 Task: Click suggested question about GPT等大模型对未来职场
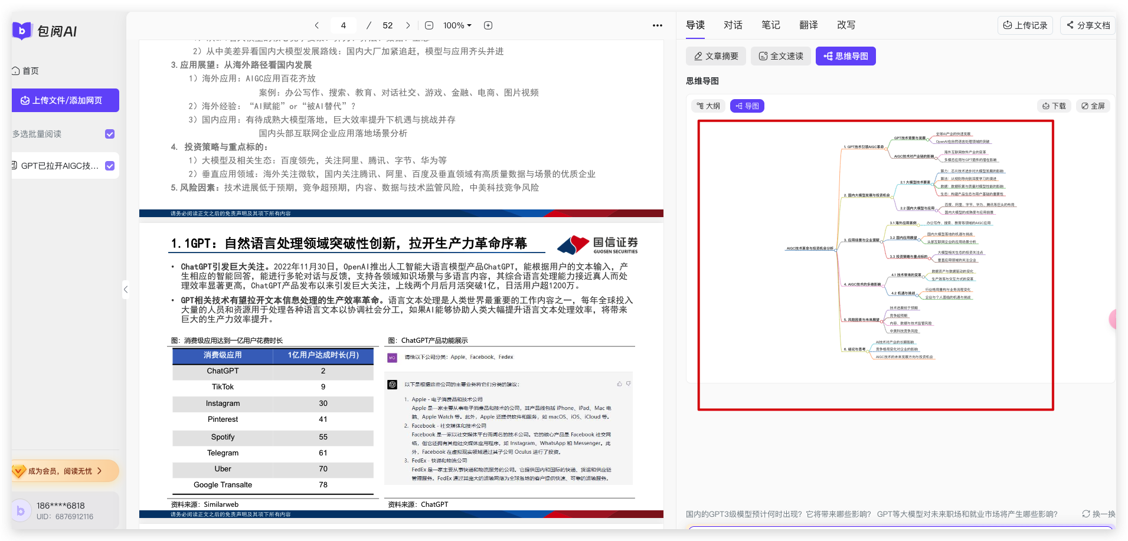[x=967, y=514]
